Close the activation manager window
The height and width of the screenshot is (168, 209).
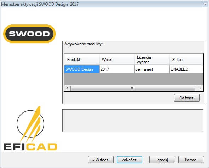point(205,4)
